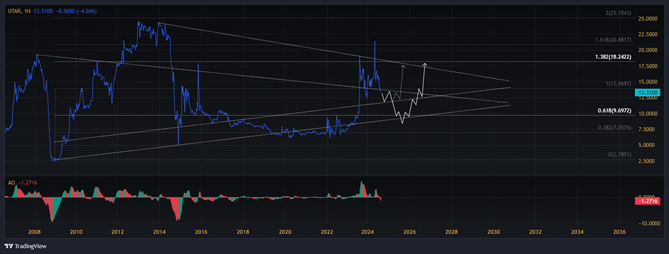Click the 20.0000 price axis label

(x=647, y=50)
